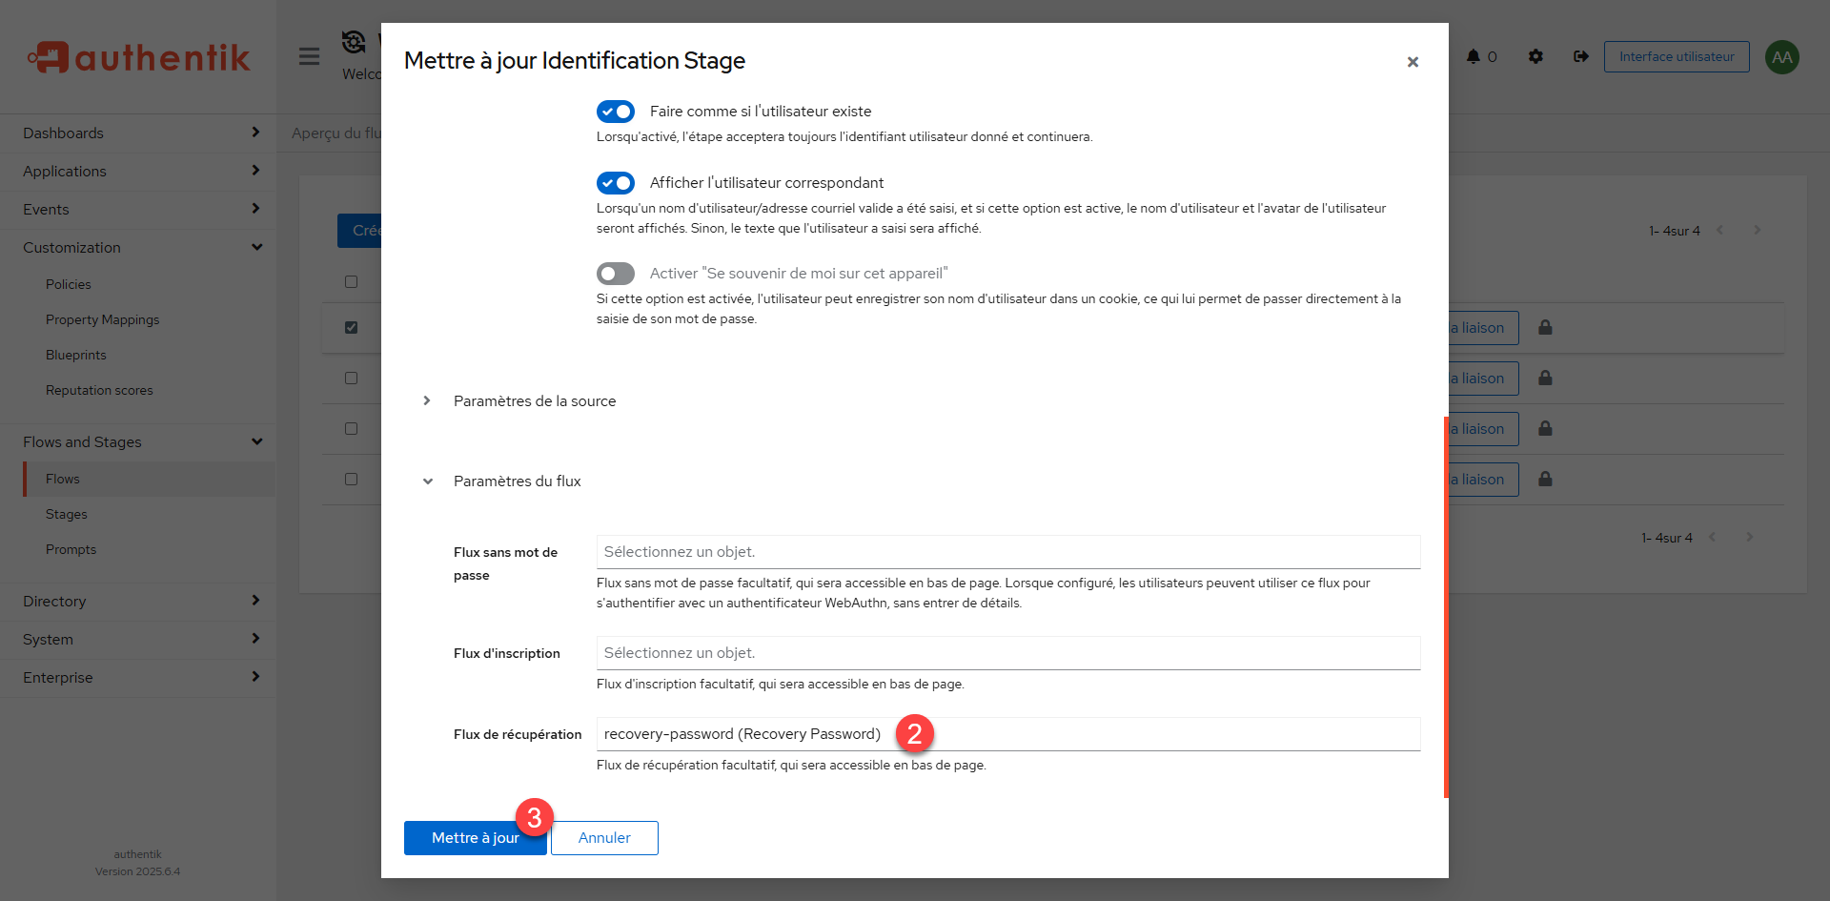Viewport: 1830px width, 901px height.
Task: Click the lock icon in last row
Action: coord(1545,480)
